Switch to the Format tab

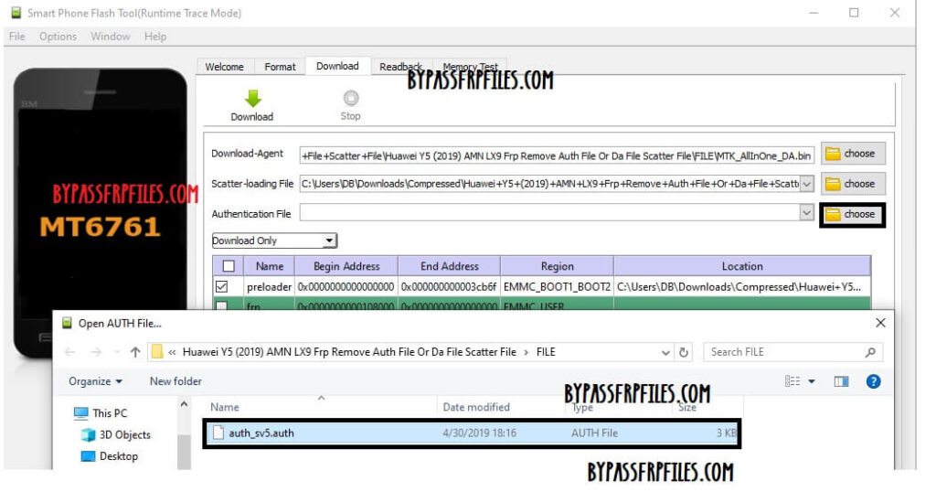(x=280, y=67)
